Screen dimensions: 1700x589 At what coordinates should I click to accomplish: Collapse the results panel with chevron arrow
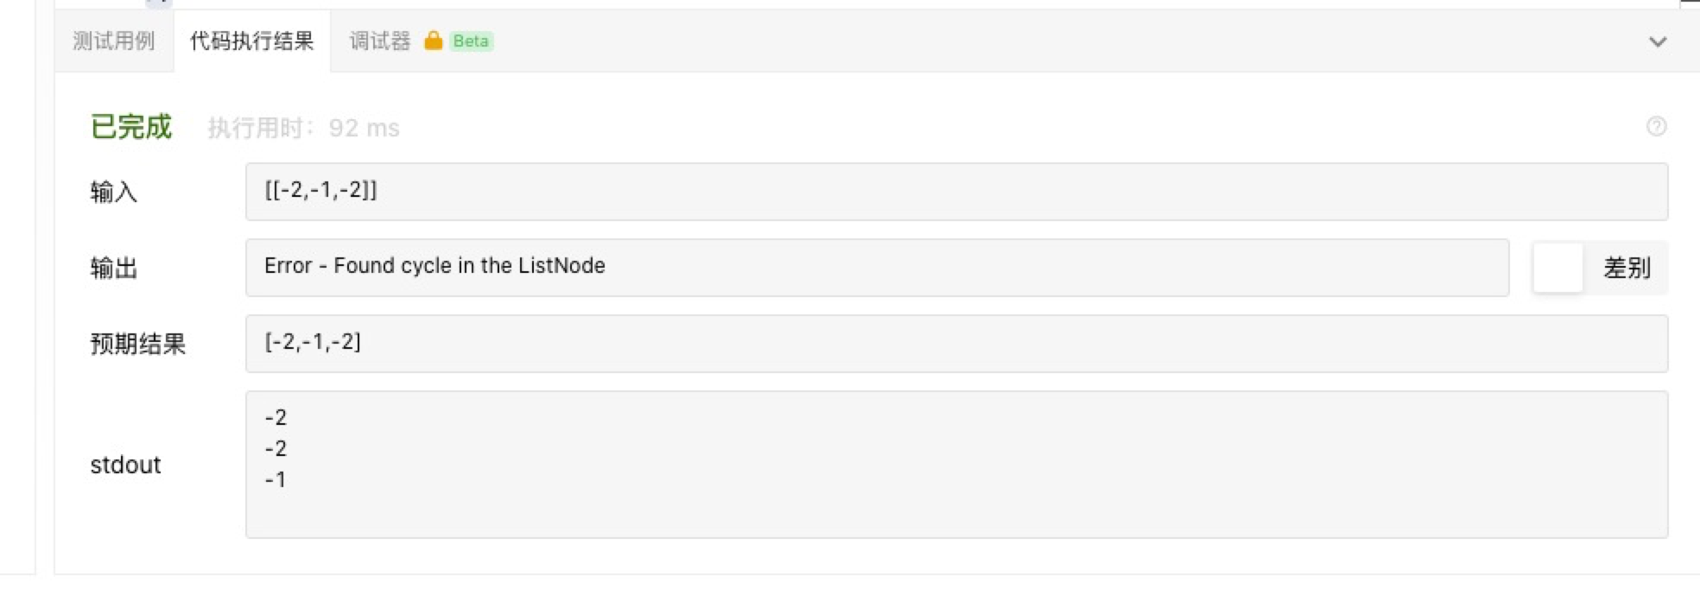pyautogui.click(x=1657, y=41)
